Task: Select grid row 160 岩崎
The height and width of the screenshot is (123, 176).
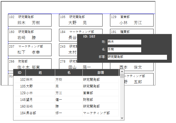Action: point(66,106)
